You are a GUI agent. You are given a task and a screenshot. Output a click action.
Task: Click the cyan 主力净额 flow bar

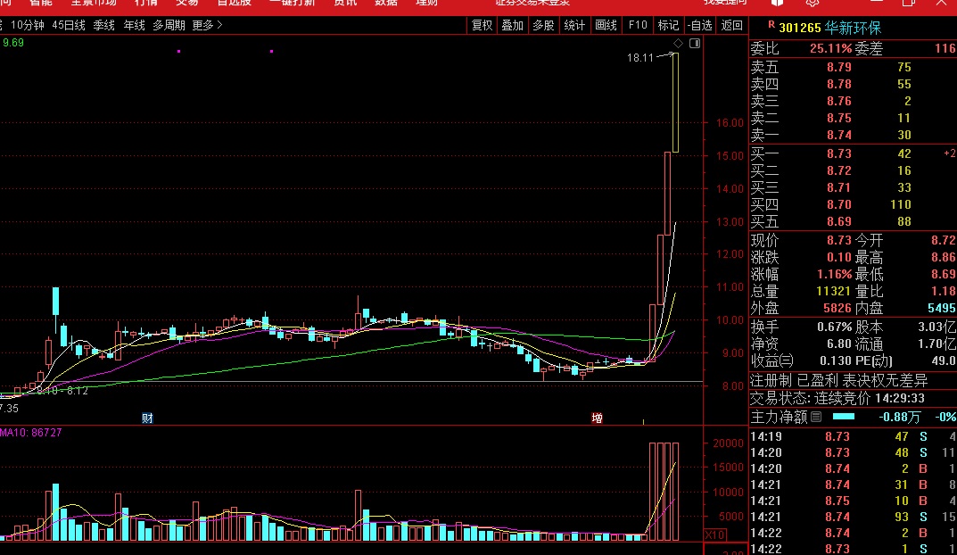coord(844,417)
